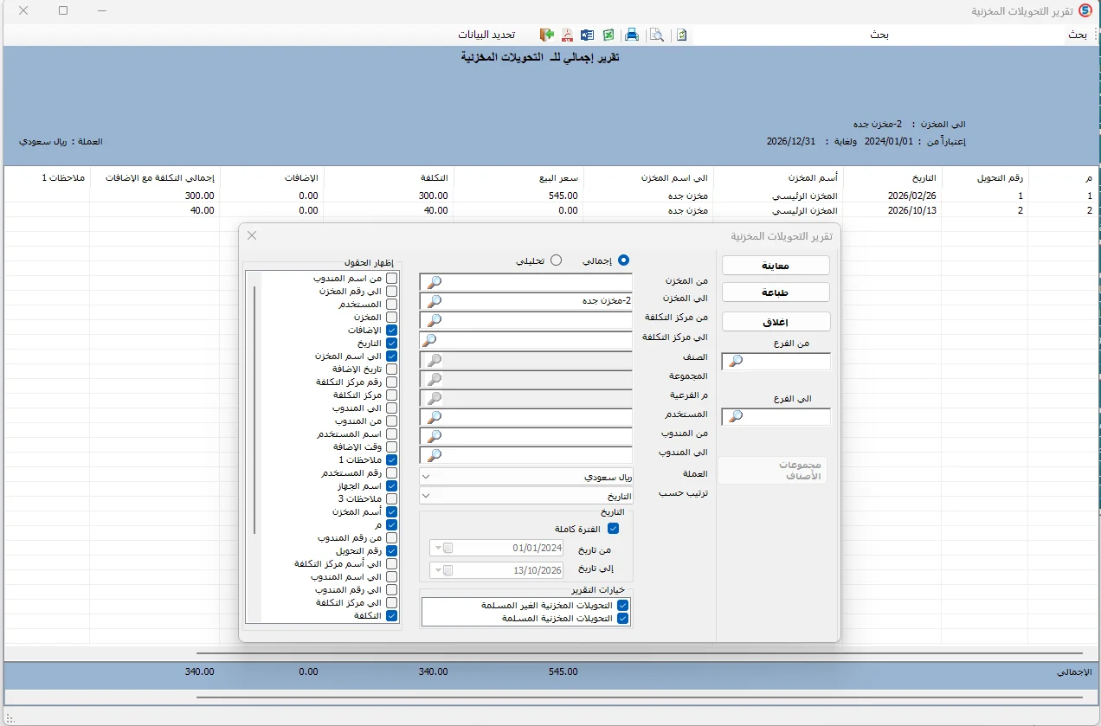Uncheck the رقم التحويل field checkbox
Viewport: 1101px width, 726px height.
pyautogui.click(x=391, y=551)
